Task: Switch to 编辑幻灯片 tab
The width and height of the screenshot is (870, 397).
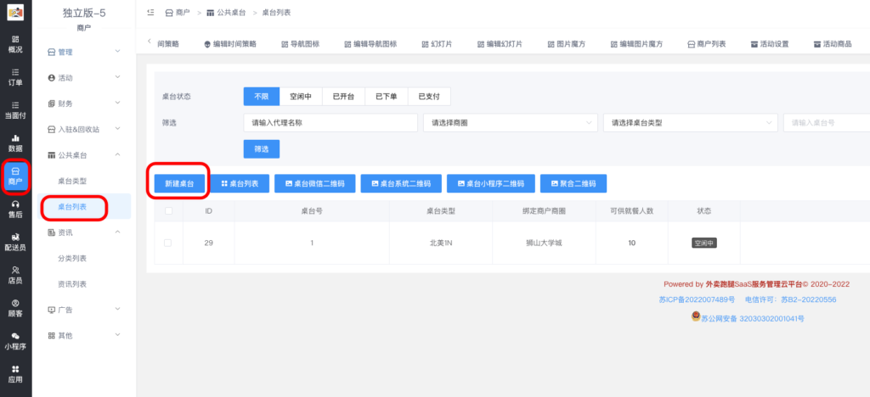Action: [x=500, y=44]
